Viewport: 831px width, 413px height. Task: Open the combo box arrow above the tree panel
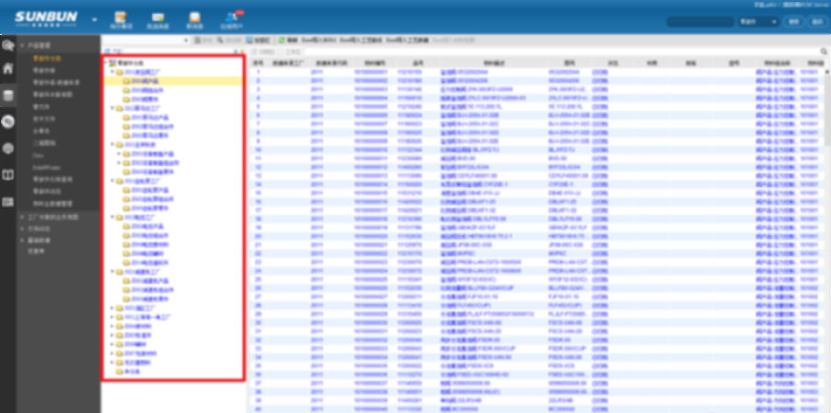tap(186, 41)
